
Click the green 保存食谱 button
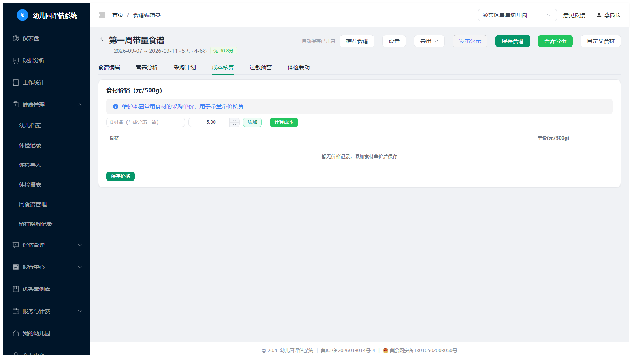click(513, 41)
